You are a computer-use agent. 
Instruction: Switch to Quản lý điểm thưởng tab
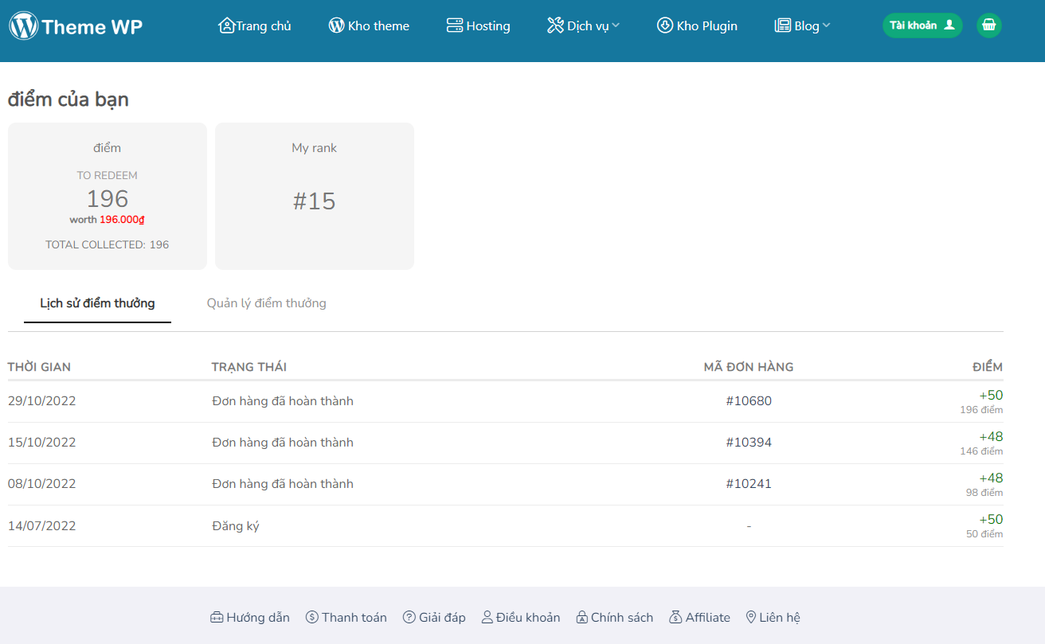[x=266, y=303]
